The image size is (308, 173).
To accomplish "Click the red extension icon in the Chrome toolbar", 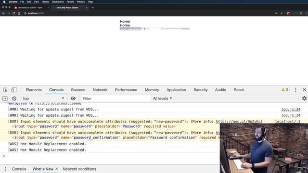I will (288, 13).
